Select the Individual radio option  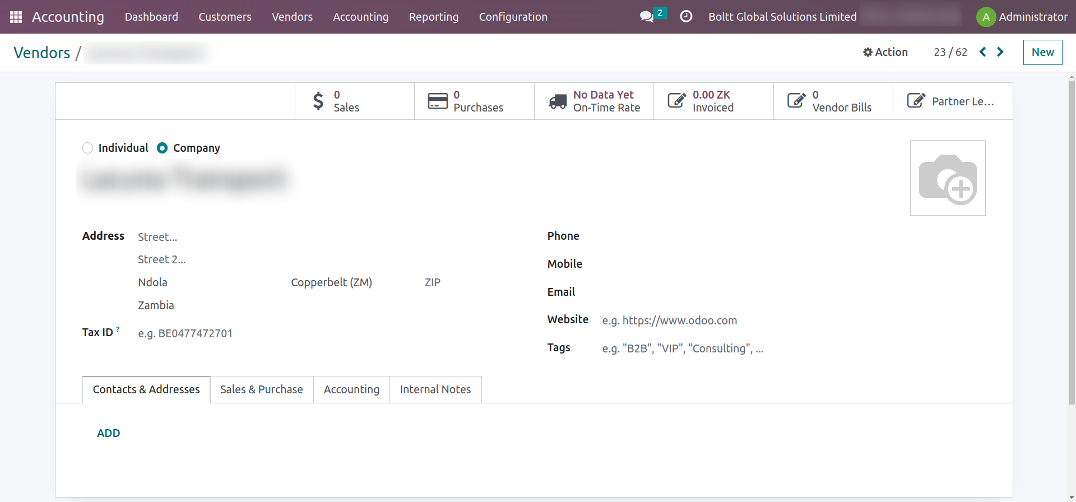coord(87,148)
